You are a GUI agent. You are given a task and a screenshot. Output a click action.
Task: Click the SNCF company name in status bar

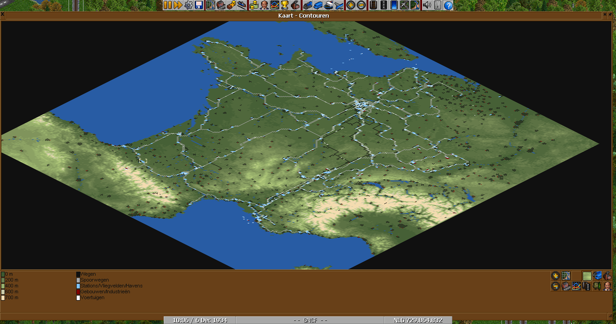tap(310, 320)
